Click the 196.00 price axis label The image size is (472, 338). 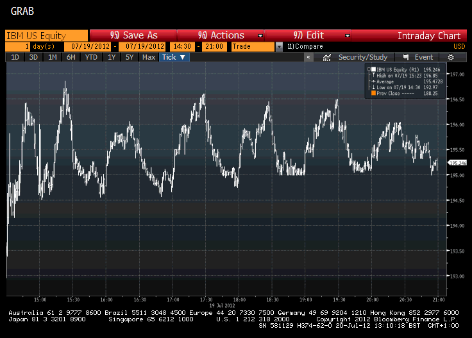(x=457, y=124)
